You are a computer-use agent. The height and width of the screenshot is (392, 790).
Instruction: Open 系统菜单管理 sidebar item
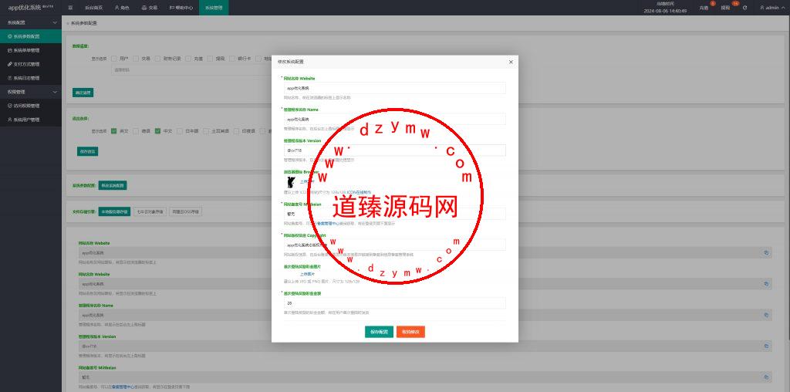(31, 50)
